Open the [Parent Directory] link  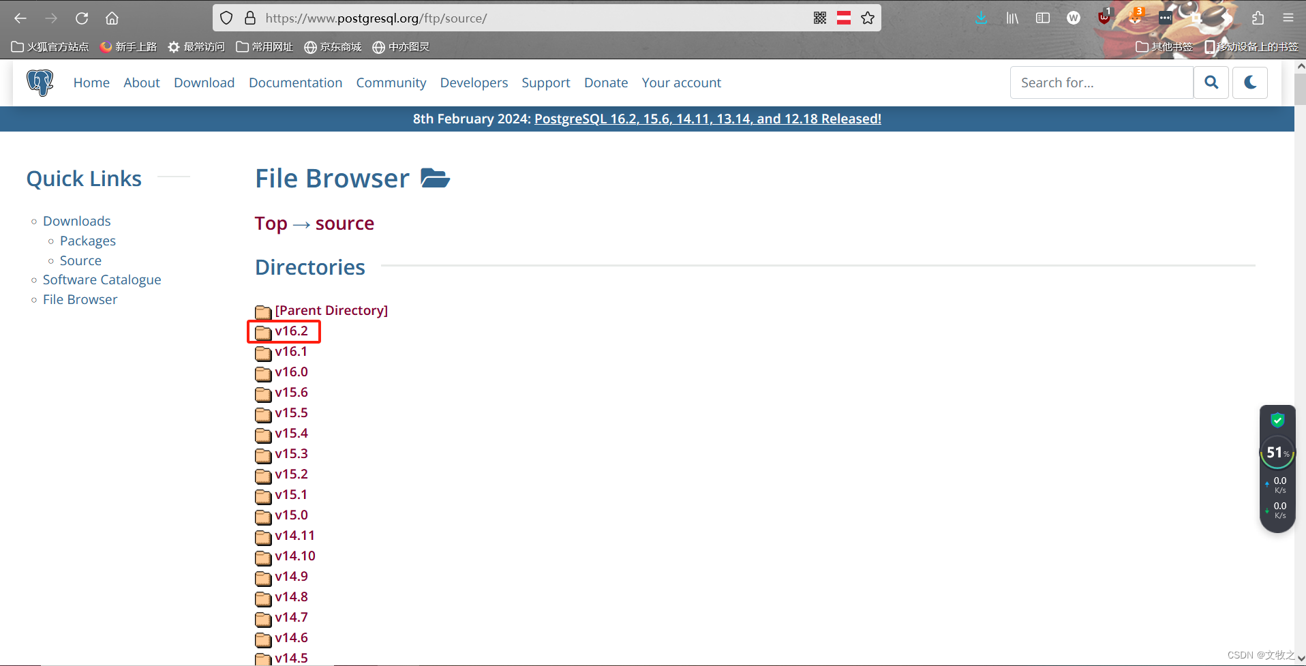coord(331,310)
